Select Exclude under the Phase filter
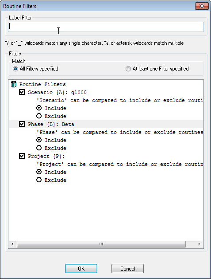This screenshot has width=211, height=279. 39,148
